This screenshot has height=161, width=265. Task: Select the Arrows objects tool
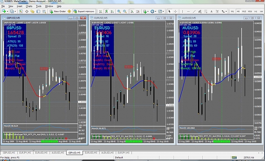click(223, 11)
